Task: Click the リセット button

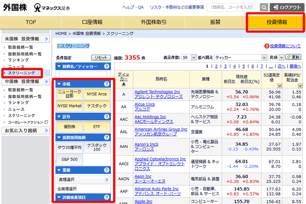Action: point(101,58)
